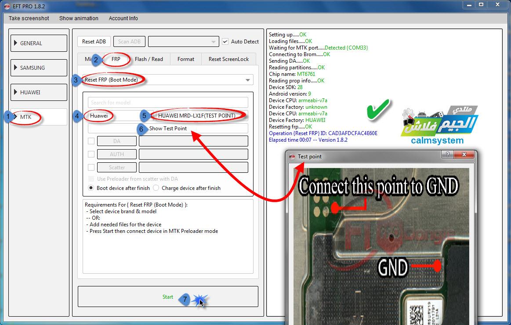Expand the HUAWEI section
Image resolution: width=511 pixels, height=325 pixels.
[39, 93]
